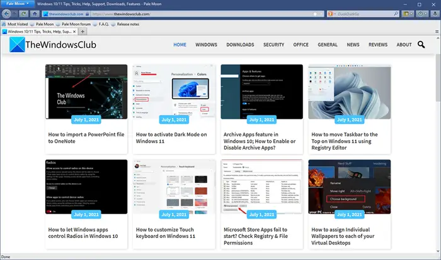Open the Release notes bookmark

coord(125,24)
